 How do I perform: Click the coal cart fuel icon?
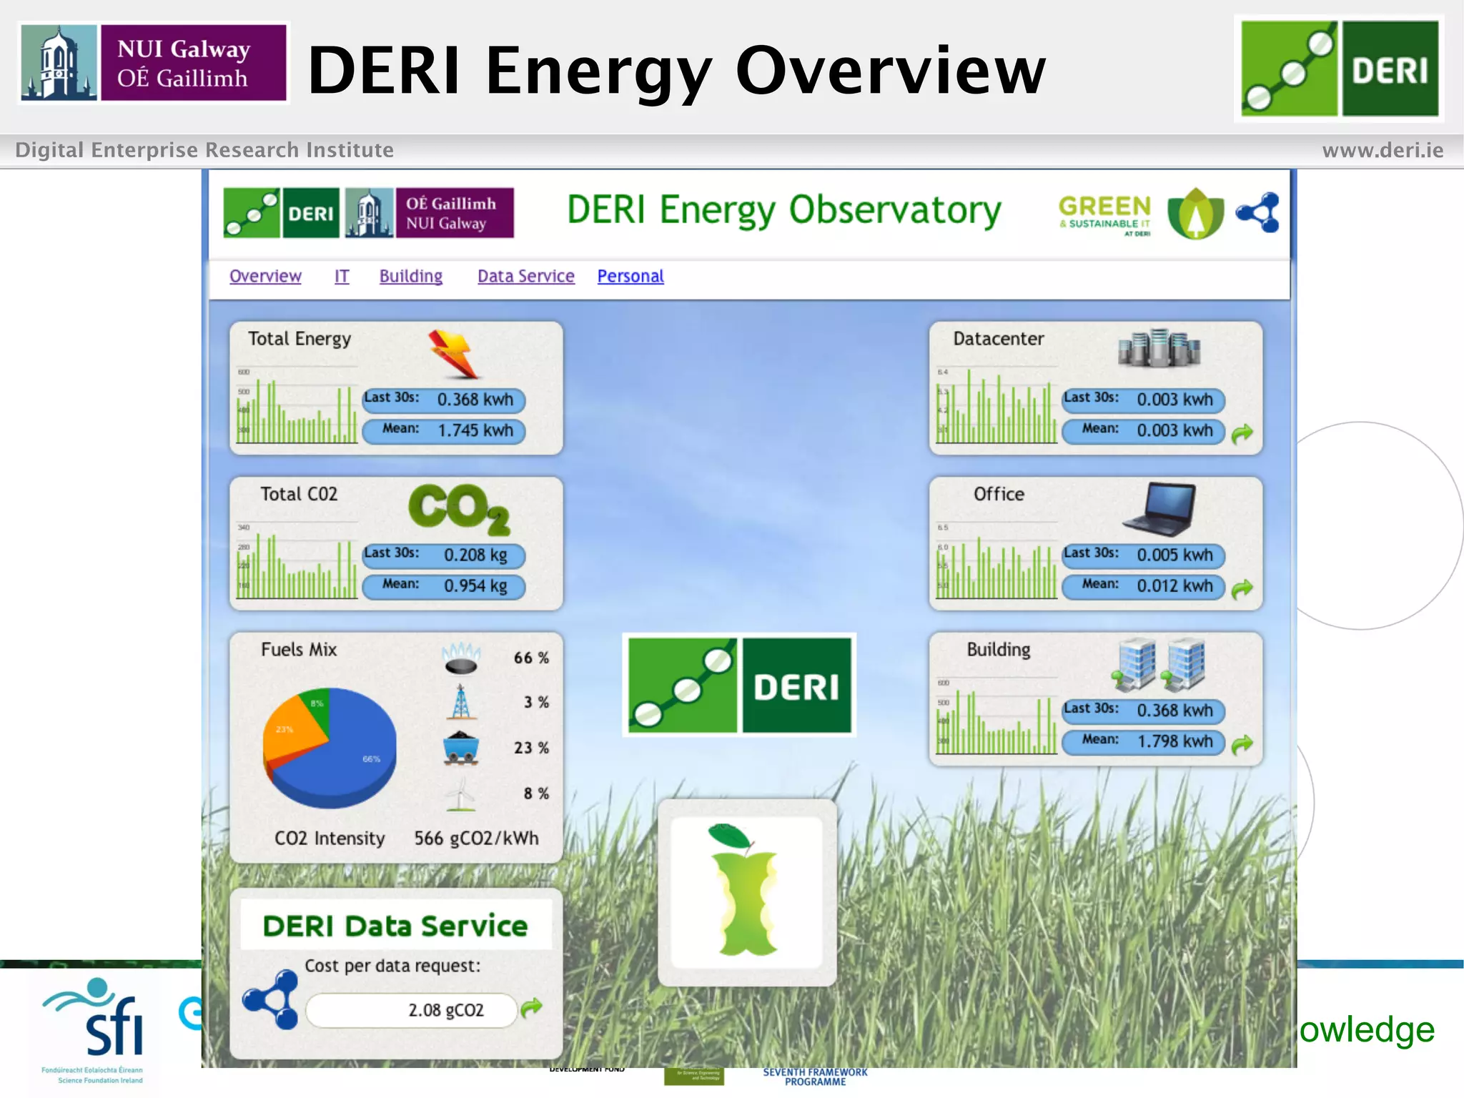click(461, 748)
